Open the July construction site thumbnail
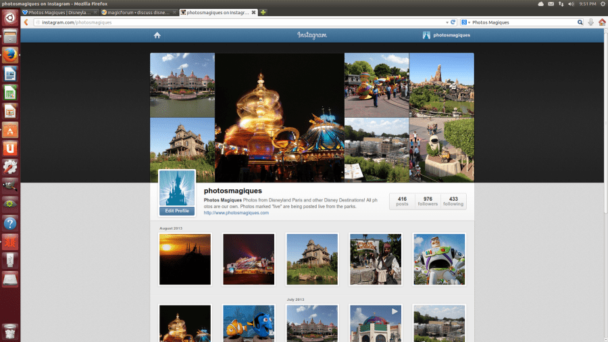The height and width of the screenshot is (342, 608). pos(439,323)
